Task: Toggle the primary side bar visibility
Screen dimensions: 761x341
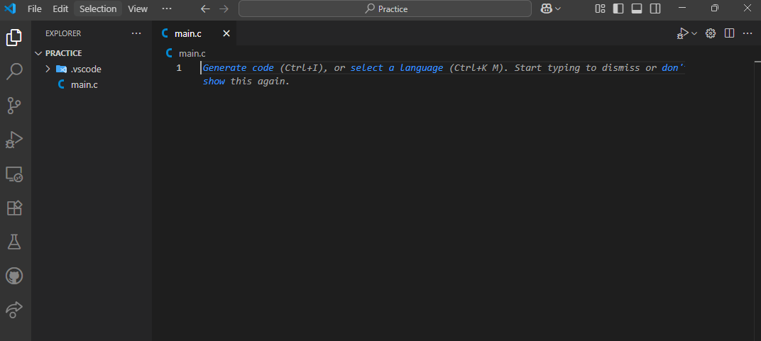Action: (x=618, y=9)
